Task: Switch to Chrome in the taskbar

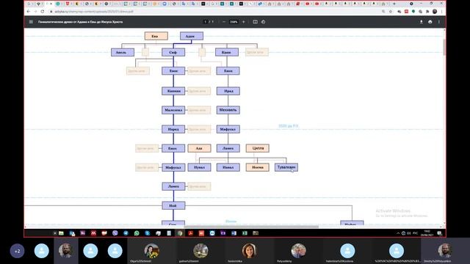Action: pyautogui.click(x=180, y=233)
